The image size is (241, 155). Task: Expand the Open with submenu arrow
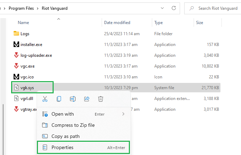pyautogui.click(x=123, y=114)
